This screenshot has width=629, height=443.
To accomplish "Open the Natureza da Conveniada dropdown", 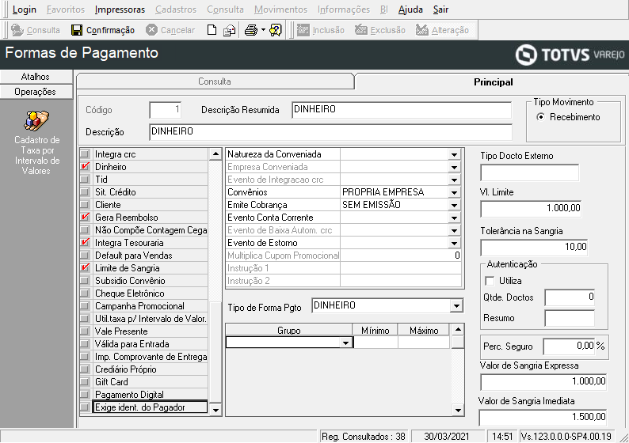I will pyautogui.click(x=454, y=154).
